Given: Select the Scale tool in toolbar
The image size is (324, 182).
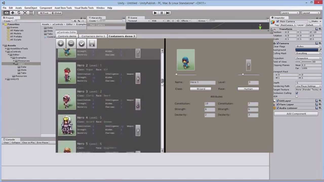Looking at the screenshot, I should pos(25,13).
